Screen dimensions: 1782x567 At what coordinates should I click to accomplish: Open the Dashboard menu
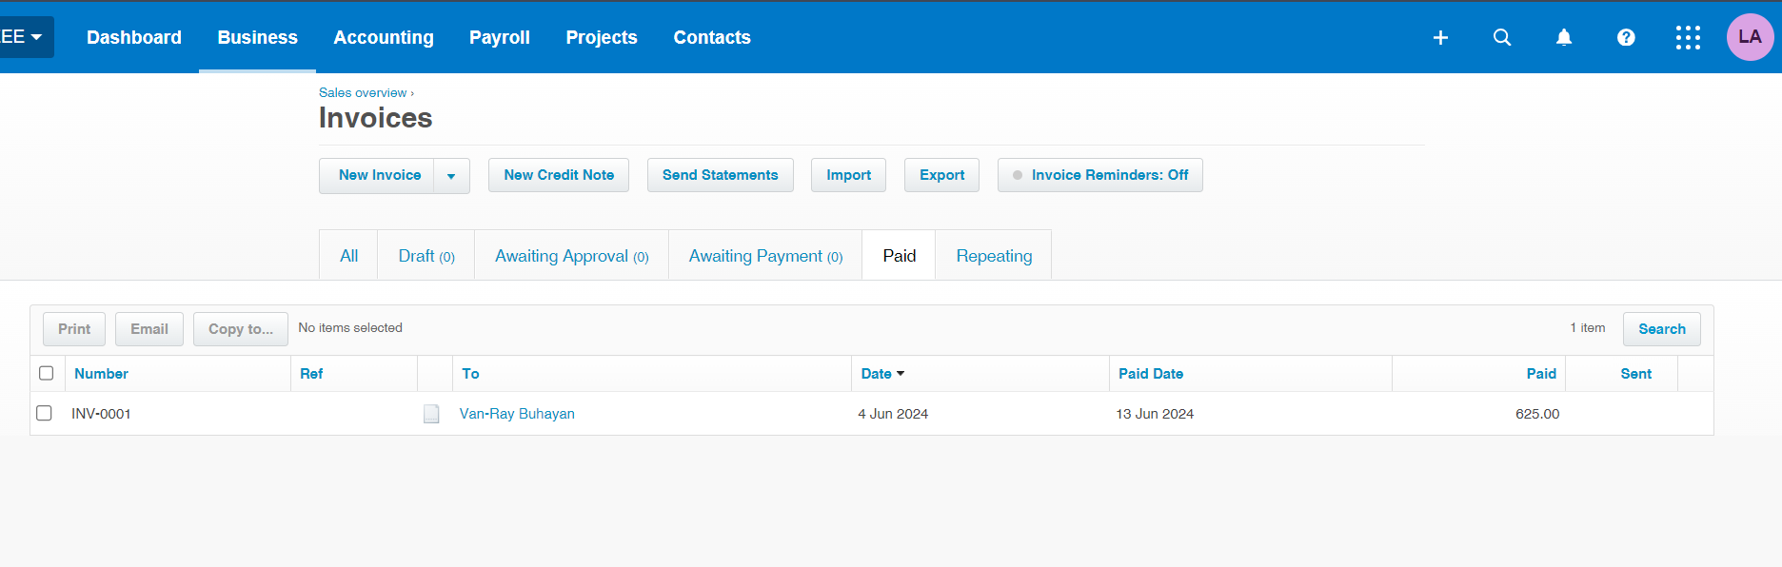click(x=134, y=37)
